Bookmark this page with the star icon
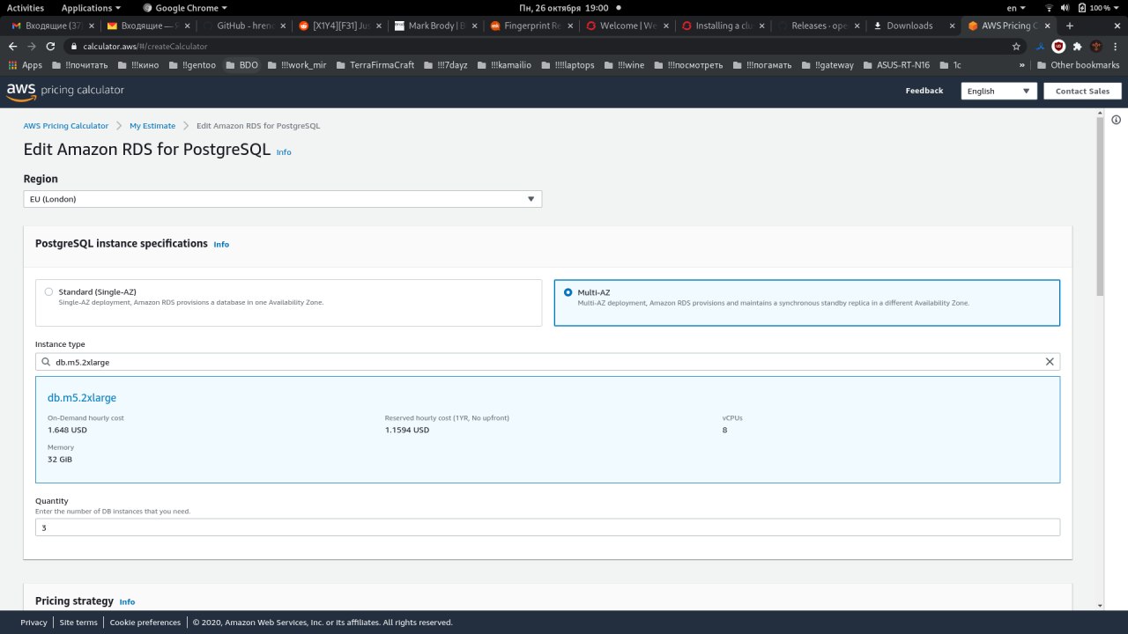 (x=1016, y=46)
